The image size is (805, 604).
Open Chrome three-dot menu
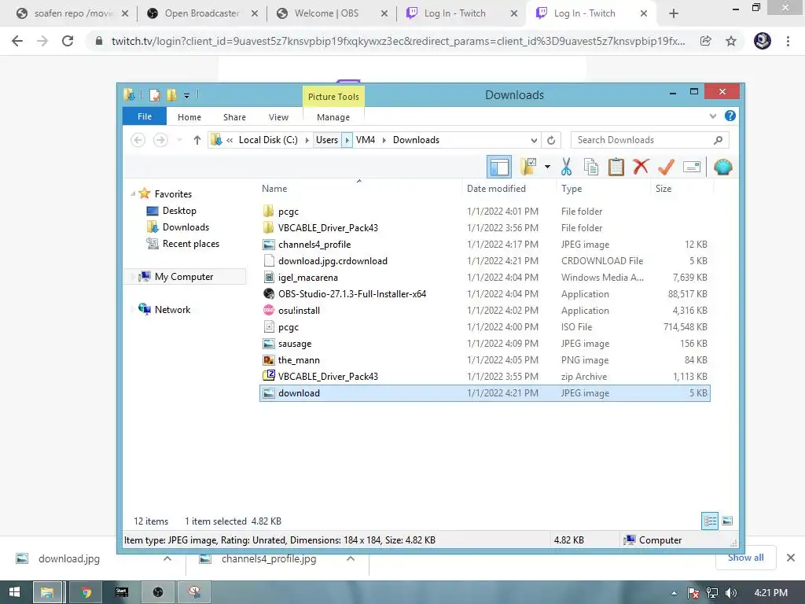coord(788,41)
